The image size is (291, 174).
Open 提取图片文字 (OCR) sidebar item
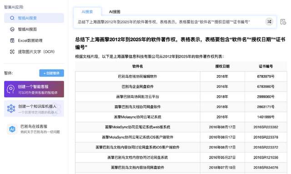(x=34, y=51)
